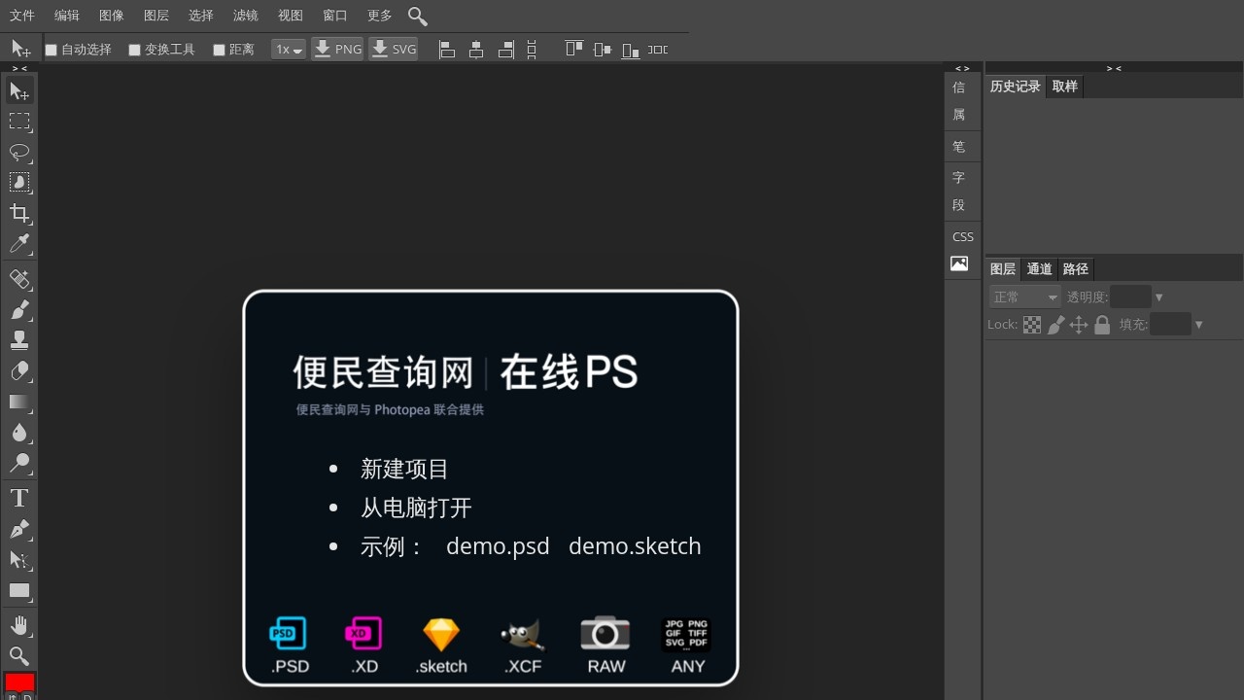Click align right edges icon
1244x700 pixels.
click(x=505, y=50)
